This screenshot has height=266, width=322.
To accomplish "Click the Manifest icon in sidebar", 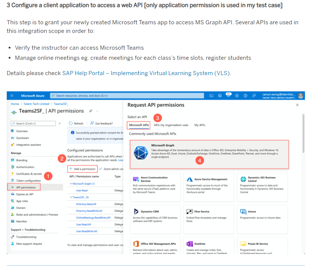I will pyautogui.click(x=12, y=221).
